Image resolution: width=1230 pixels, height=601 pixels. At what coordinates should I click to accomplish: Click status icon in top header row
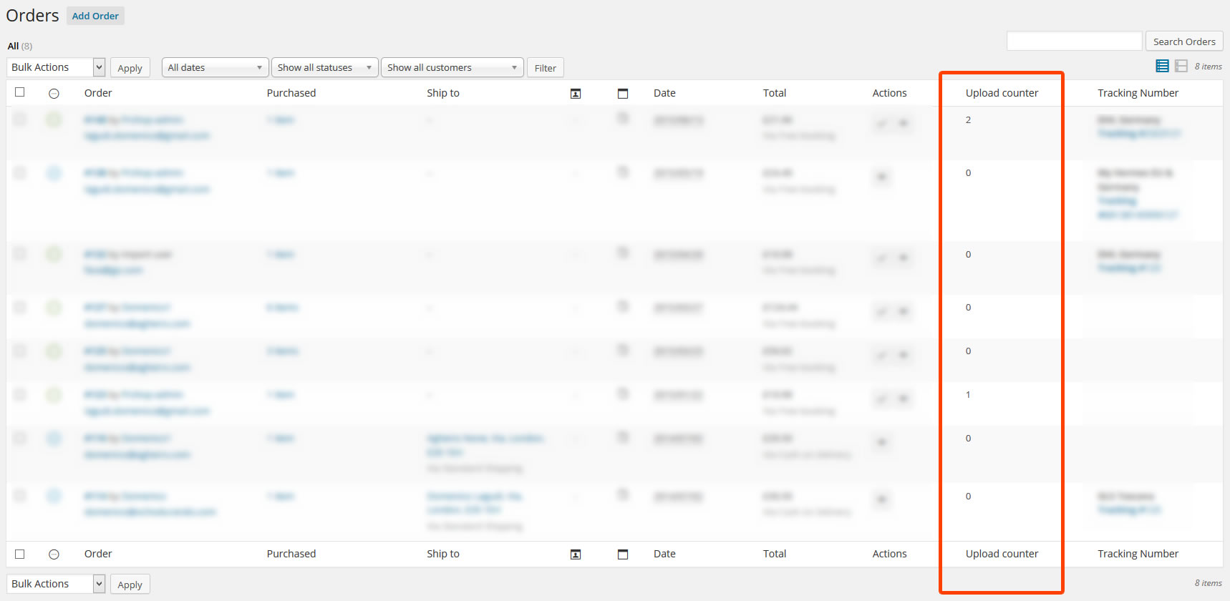pyautogui.click(x=54, y=94)
